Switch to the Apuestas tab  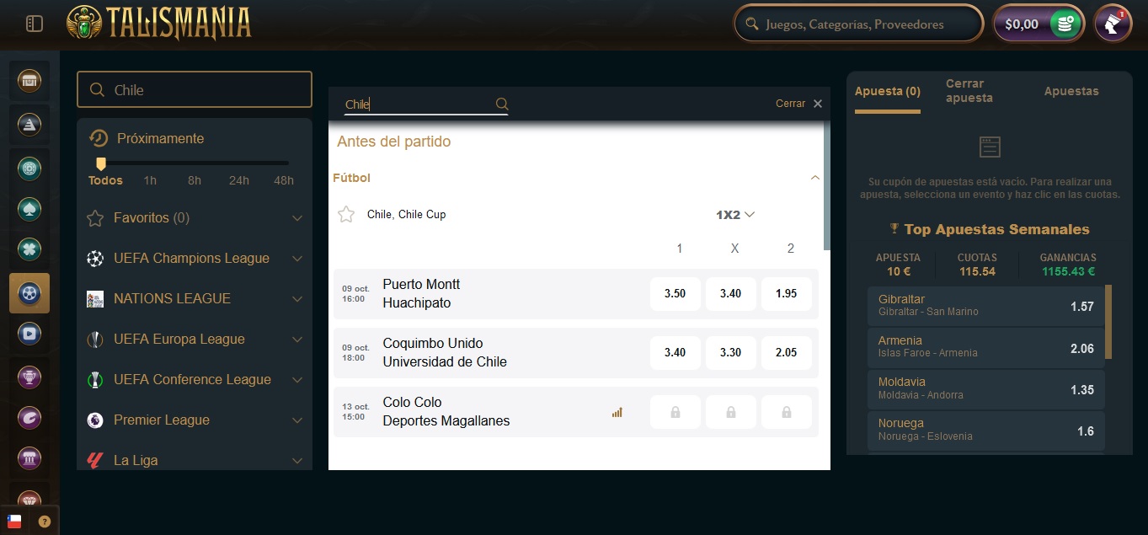[1071, 90]
